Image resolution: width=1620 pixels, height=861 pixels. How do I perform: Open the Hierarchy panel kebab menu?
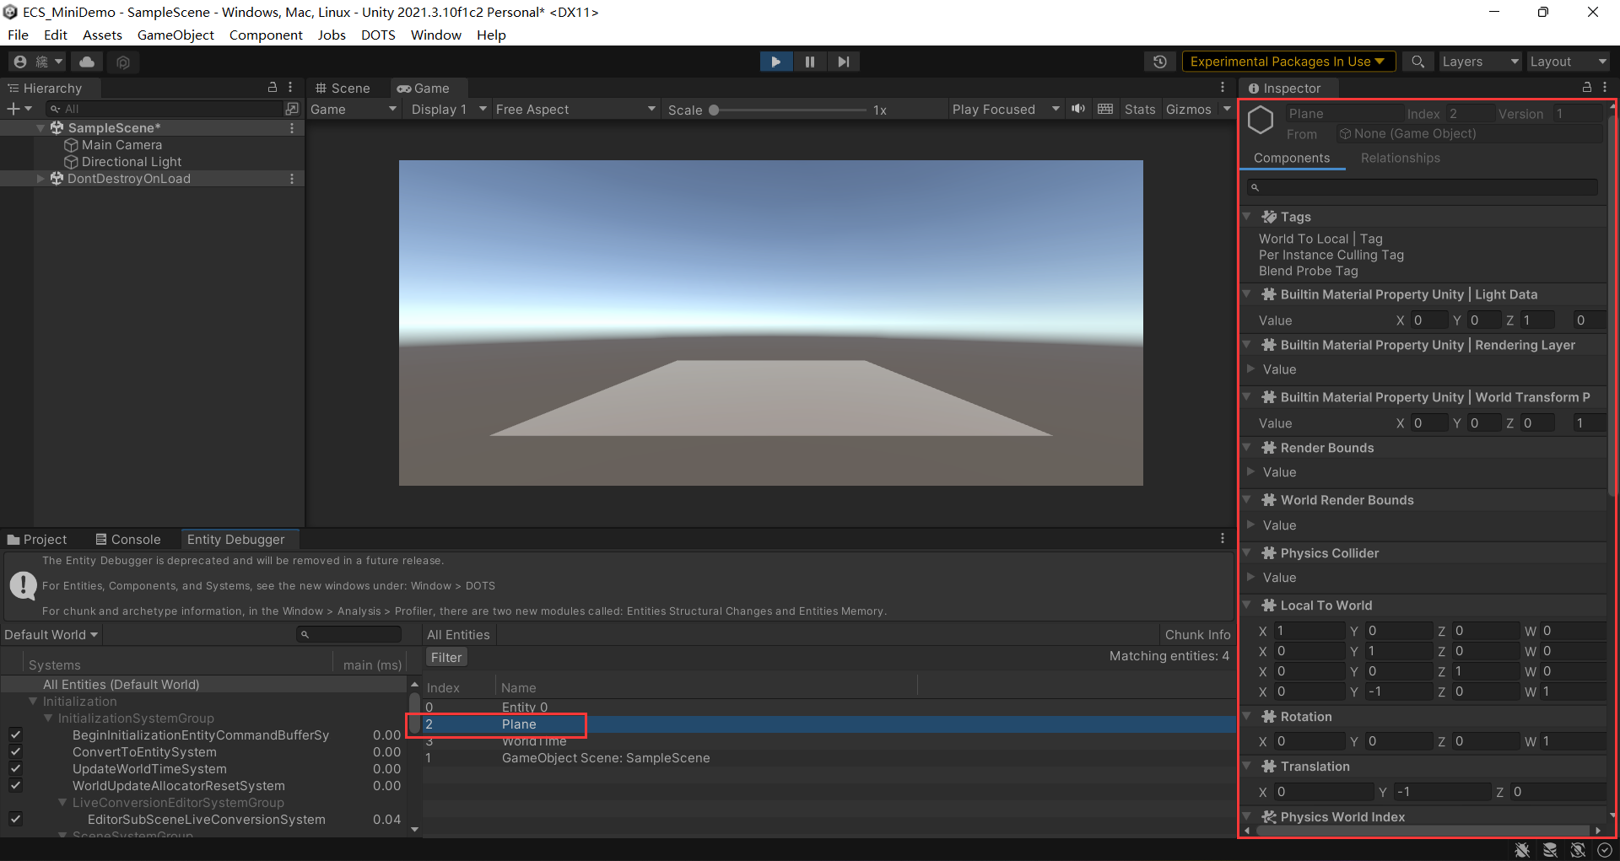pyautogui.click(x=290, y=88)
